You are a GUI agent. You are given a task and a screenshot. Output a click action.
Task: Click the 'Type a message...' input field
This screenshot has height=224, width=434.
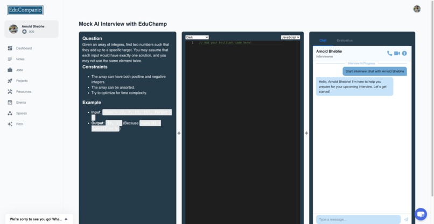[358, 220]
